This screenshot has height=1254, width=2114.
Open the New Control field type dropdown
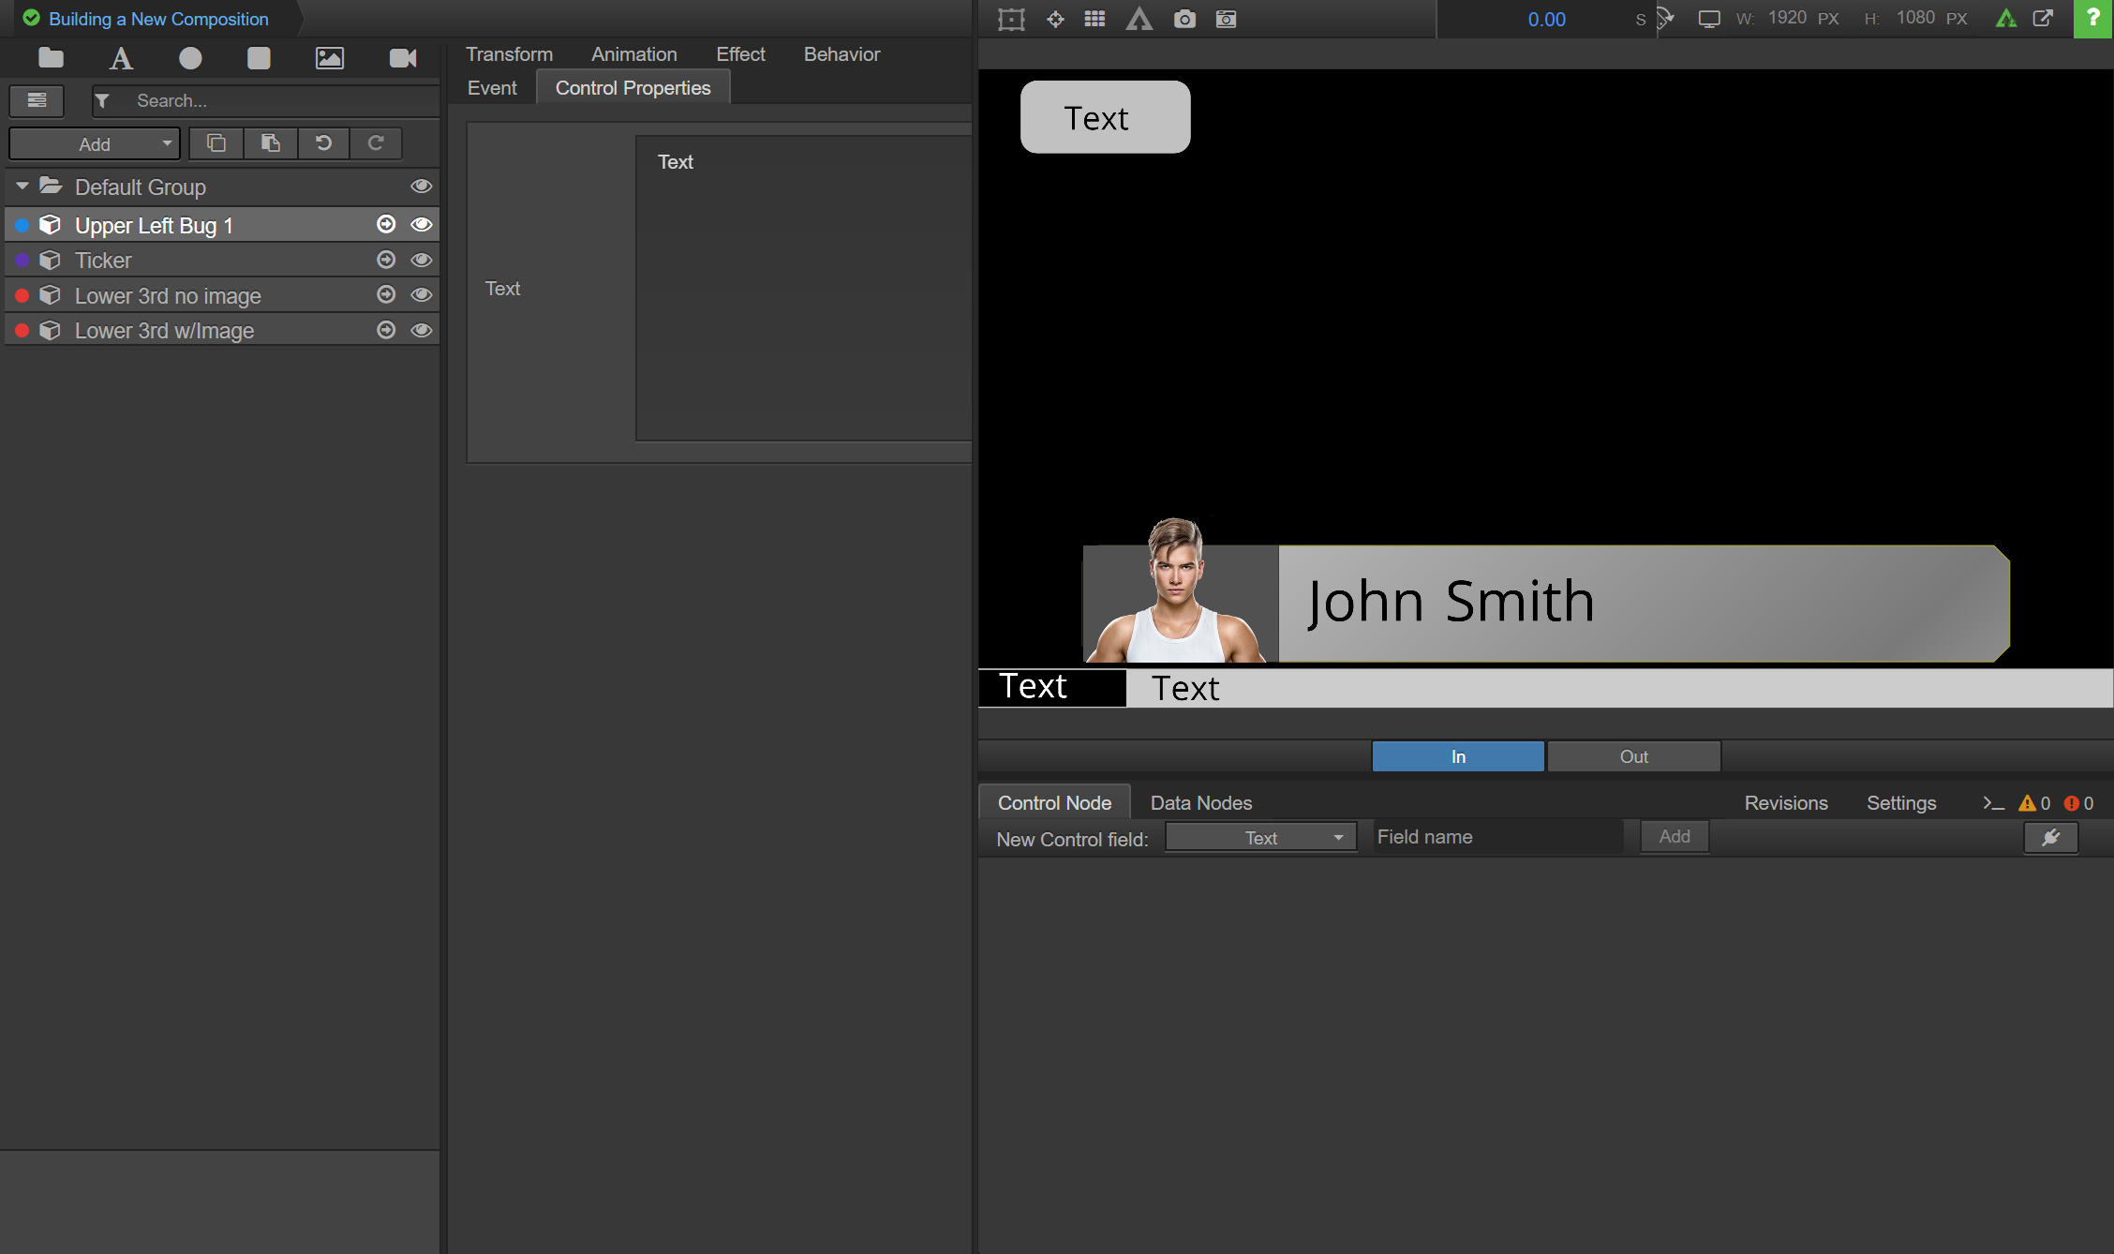coord(1260,838)
